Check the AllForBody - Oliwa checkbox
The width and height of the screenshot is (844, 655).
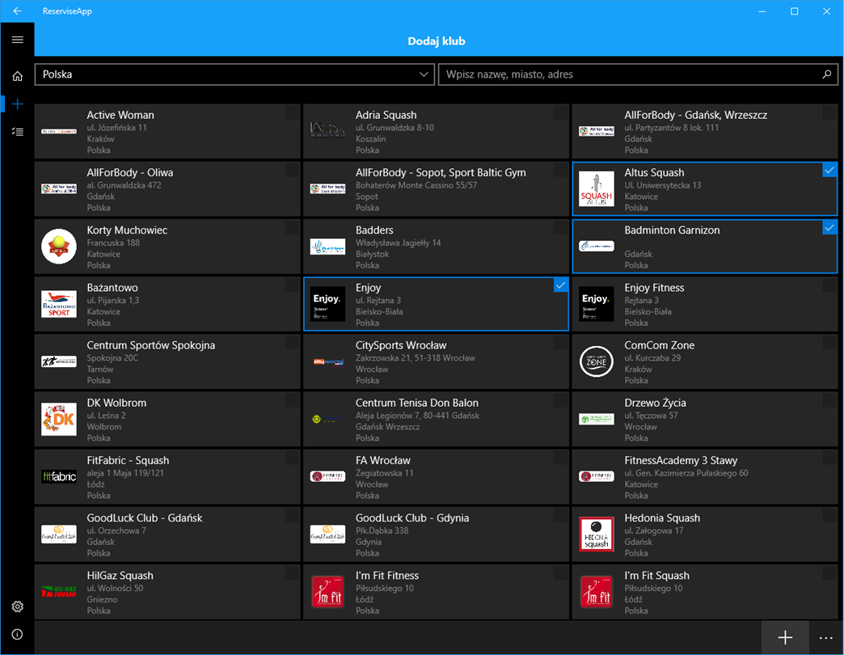[x=292, y=170]
